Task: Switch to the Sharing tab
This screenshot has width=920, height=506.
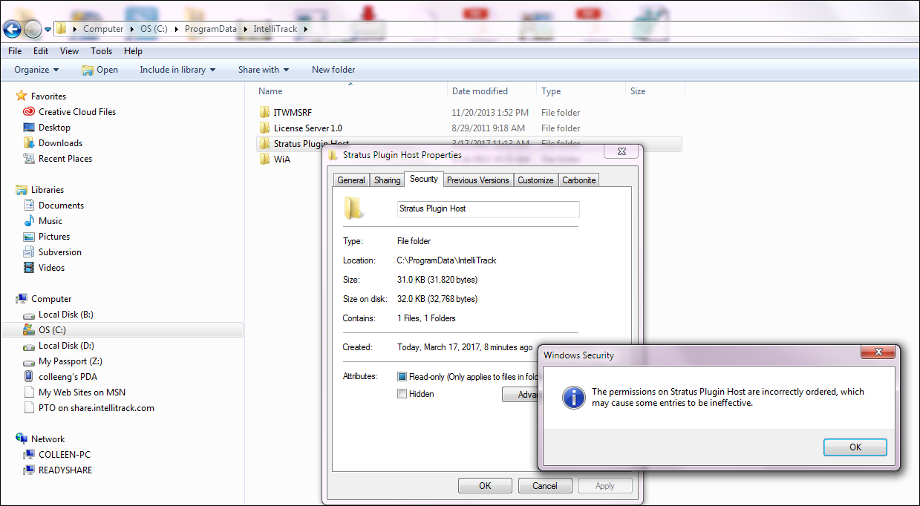Action: pos(387,180)
